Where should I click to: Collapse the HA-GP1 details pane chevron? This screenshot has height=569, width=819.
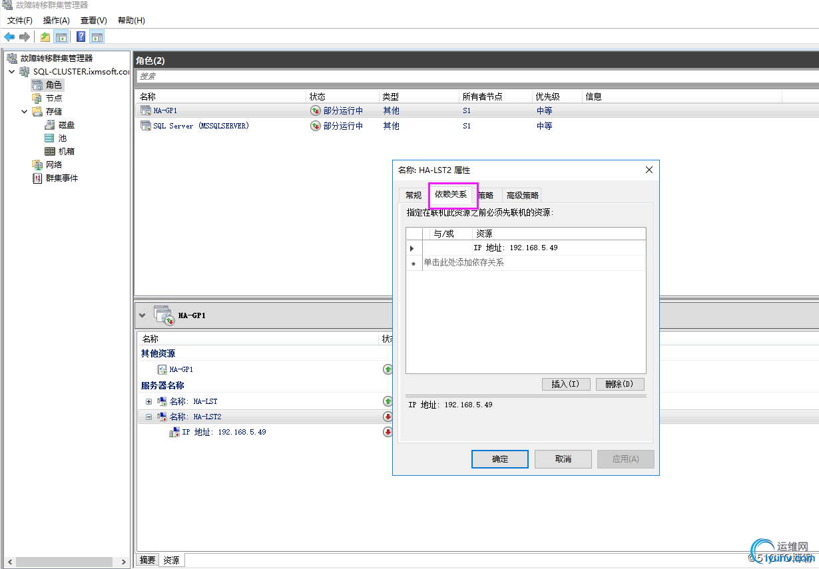(142, 315)
